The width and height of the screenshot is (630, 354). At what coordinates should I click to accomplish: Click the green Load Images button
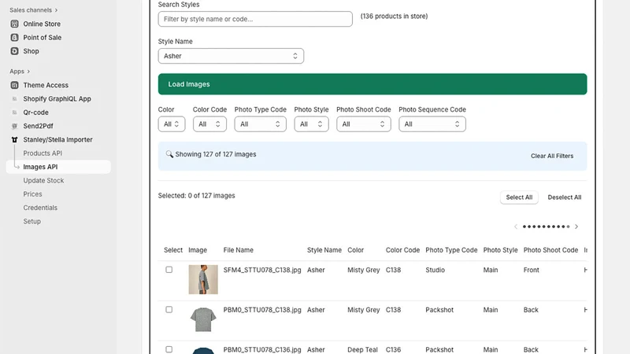pos(372,84)
